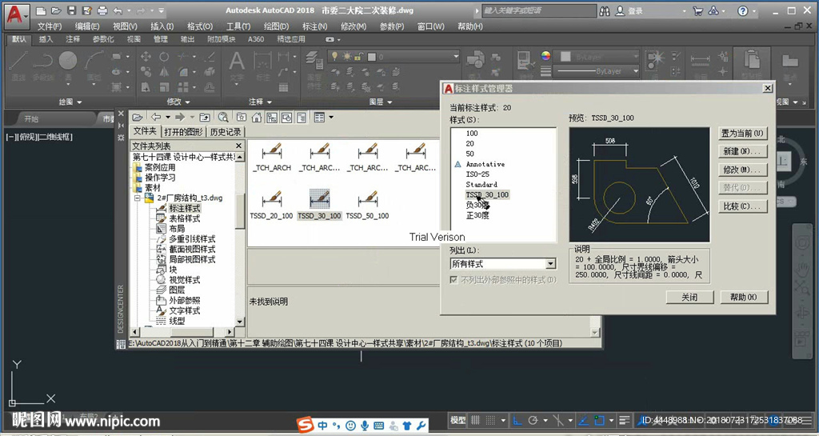The width and height of the screenshot is (819, 436).
Task: Click the color wheel icon in properties panel
Action: point(545,56)
